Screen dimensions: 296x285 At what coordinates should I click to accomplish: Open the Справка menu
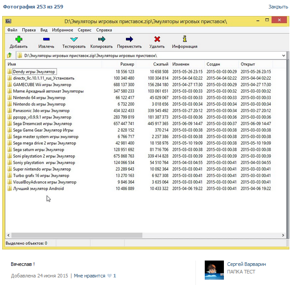pos(104,30)
